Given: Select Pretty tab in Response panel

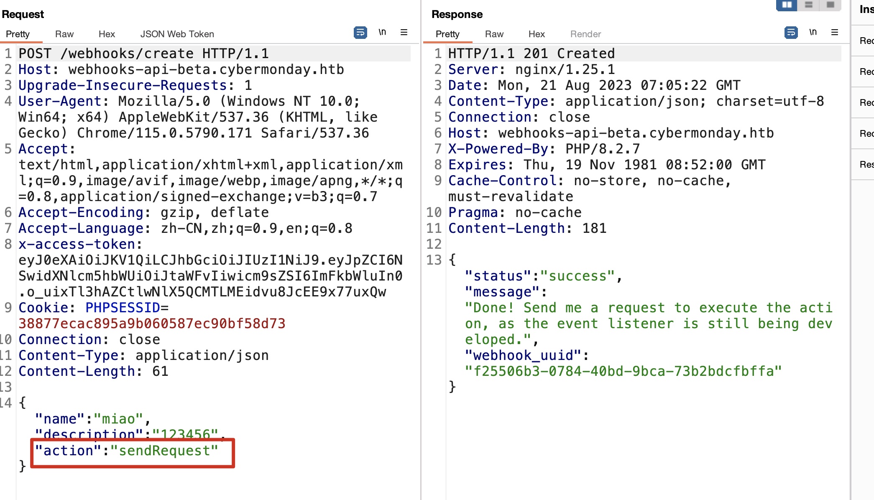Looking at the screenshot, I should pyautogui.click(x=447, y=34).
